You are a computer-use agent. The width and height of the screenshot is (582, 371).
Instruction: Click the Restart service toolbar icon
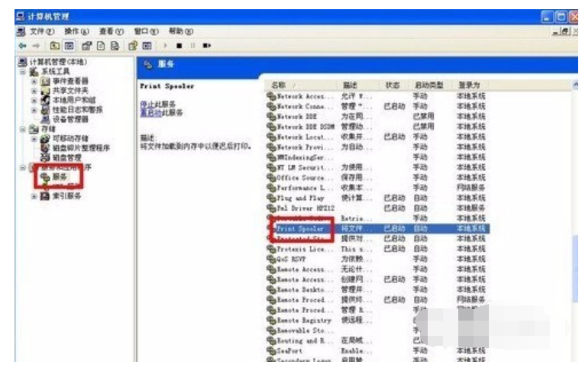[206, 46]
